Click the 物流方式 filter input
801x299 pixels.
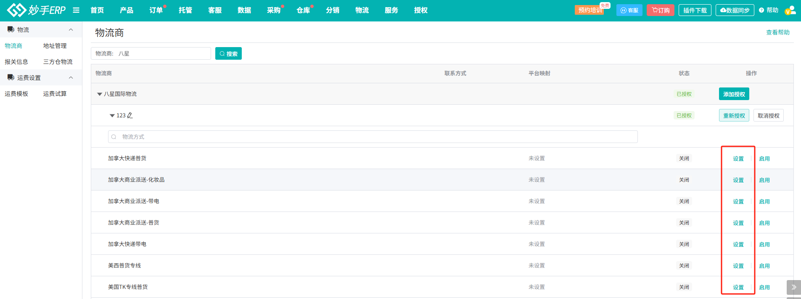coord(373,137)
